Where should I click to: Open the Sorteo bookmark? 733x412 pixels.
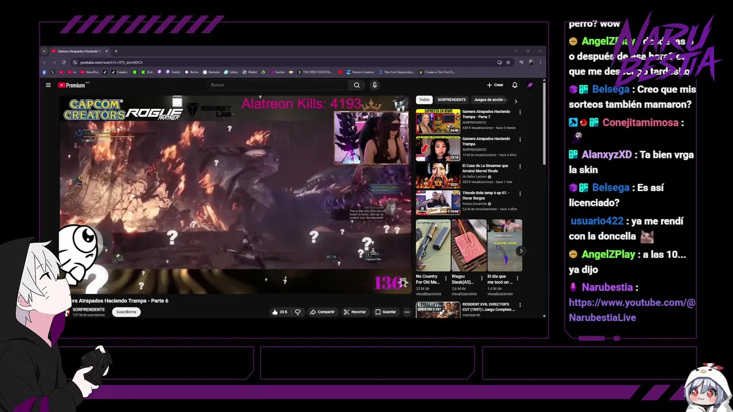(277, 72)
